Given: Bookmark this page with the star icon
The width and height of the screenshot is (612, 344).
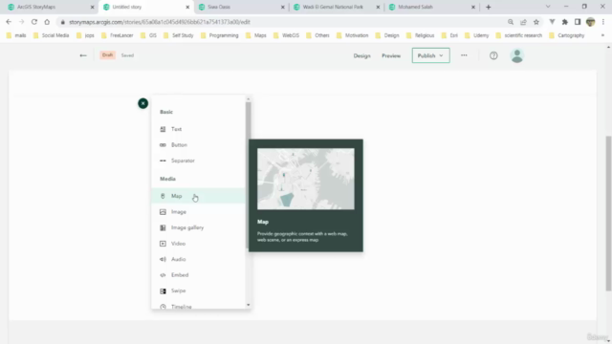Looking at the screenshot, I should [536, 22].
